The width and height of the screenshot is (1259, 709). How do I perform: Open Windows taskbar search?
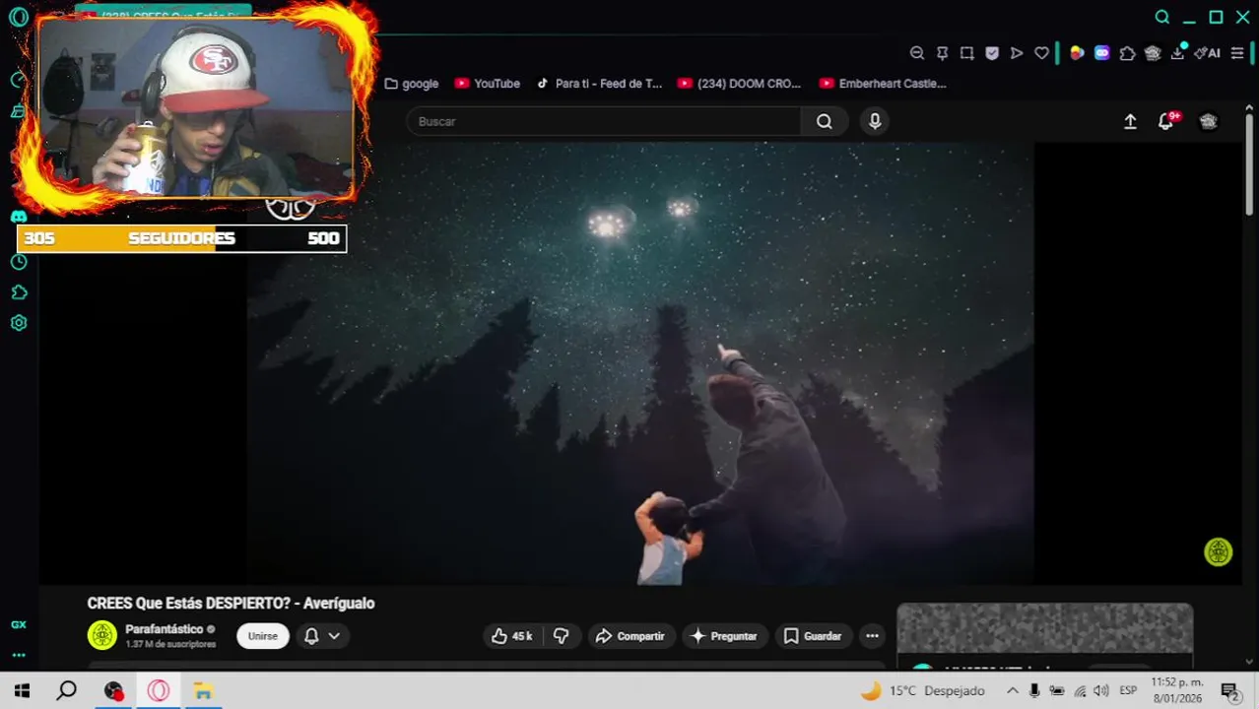pos(67,690)
